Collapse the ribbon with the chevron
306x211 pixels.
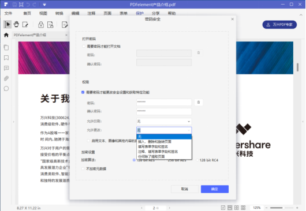(x=301, y=14)
